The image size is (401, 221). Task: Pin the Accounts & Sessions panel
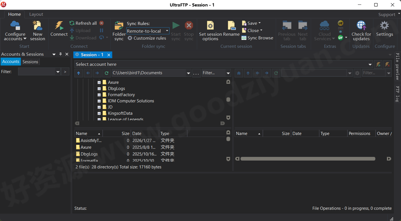pyautogui.click(x=60, y=54)
